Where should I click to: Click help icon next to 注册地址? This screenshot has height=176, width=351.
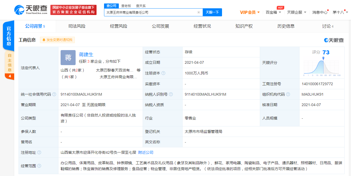(39, 152)
